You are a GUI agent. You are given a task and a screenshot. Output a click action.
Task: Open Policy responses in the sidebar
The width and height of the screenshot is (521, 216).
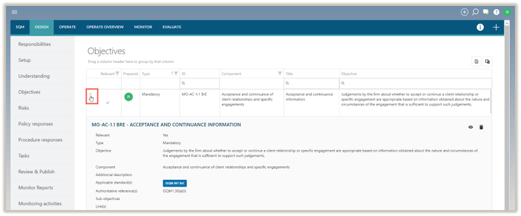pos(36,124)
